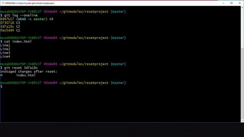The width and height of the screenshot is (244, 137).
Task: Click commit hash 3d7a19c in log
Action: click(x=7, y=26)
